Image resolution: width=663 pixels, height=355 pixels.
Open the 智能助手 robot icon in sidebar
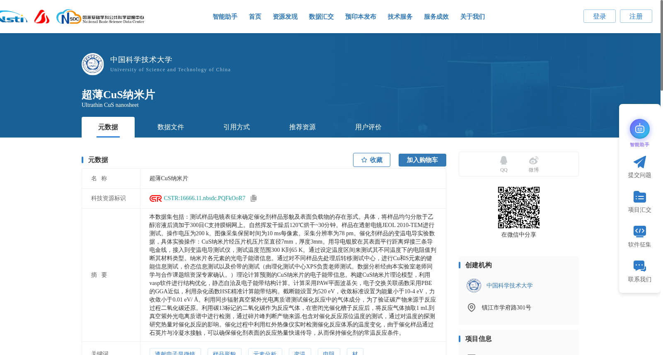[x=639, y=129]
